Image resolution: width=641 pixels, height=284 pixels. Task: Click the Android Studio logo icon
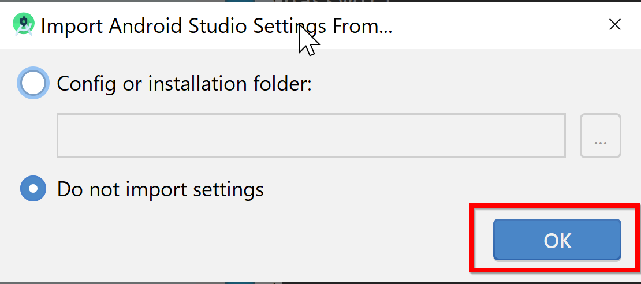(x=24, y=24)
